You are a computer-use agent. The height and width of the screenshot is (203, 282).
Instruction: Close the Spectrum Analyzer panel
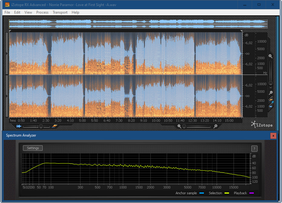(273, 136)
